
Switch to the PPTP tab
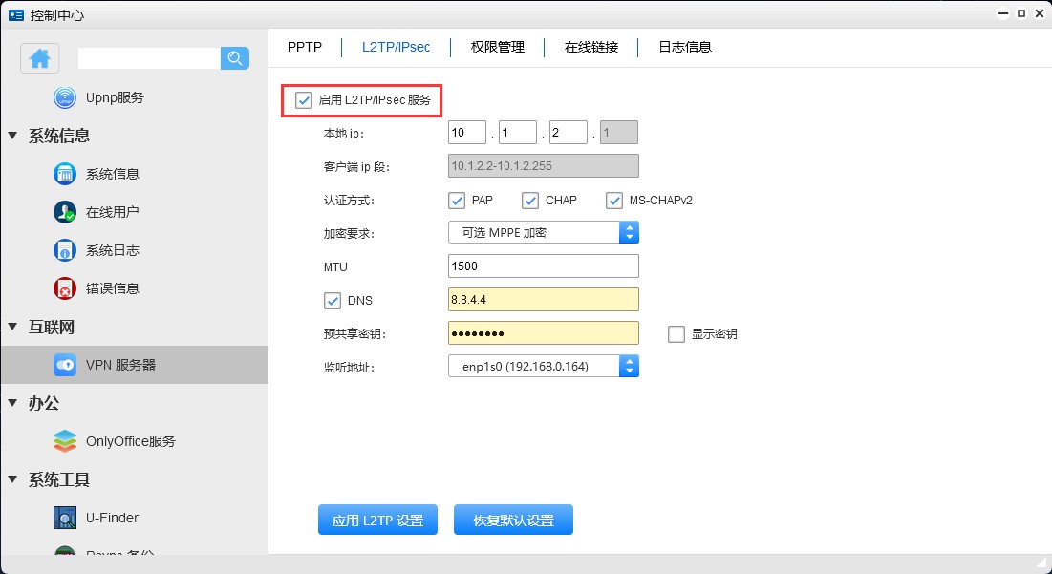tap(304, 46)
